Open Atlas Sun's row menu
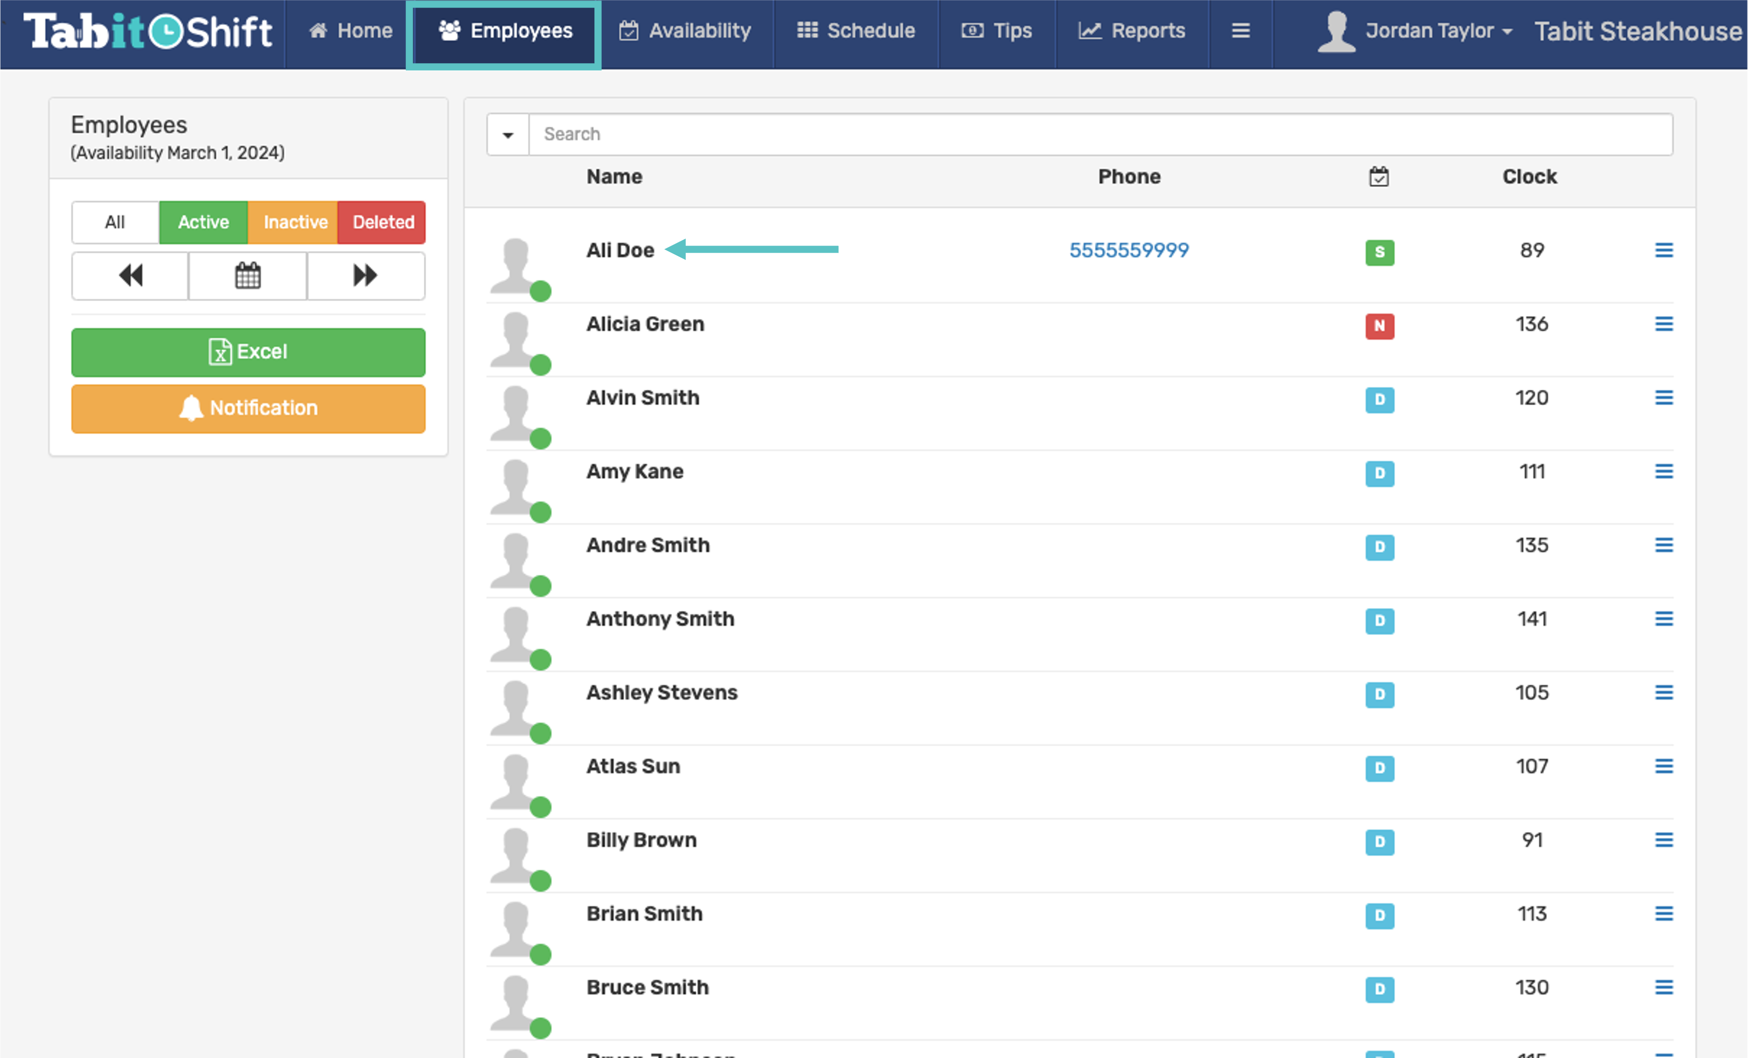 tap(1664, 766)
